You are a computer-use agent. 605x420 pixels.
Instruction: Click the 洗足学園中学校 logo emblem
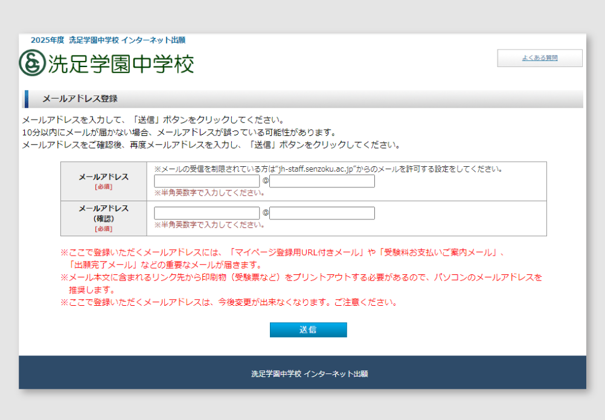(x=33, y=63)
